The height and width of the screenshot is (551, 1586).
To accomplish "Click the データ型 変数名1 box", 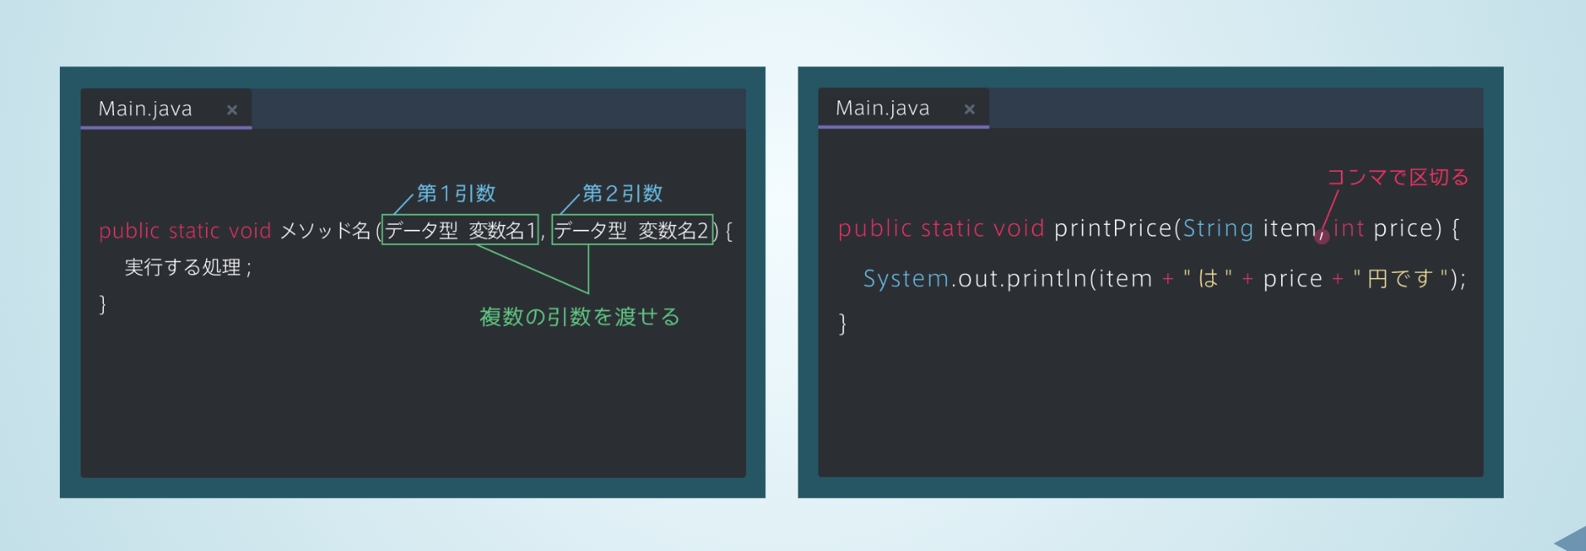I will (460, 230).
